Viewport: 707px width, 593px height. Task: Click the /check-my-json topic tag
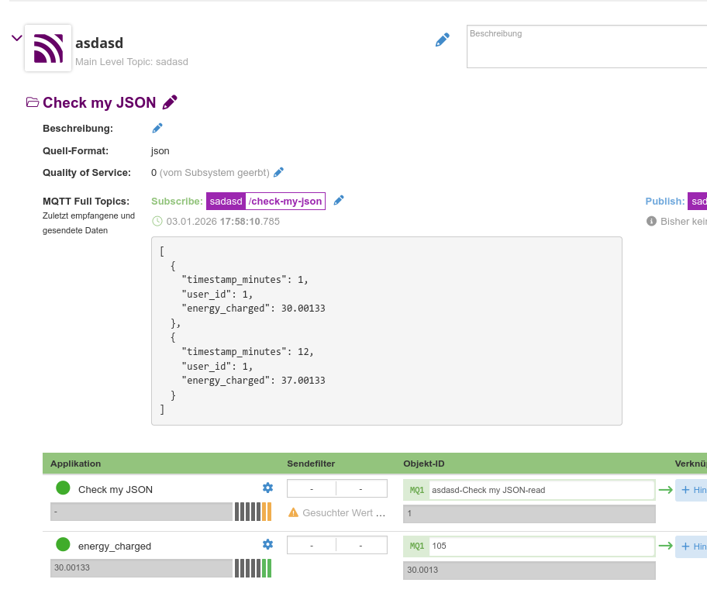click(285, 202)
